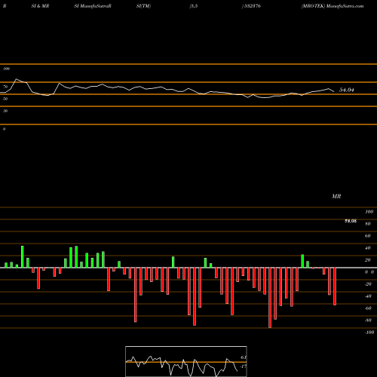Click the RSI axis label 30

click(5, 111)
